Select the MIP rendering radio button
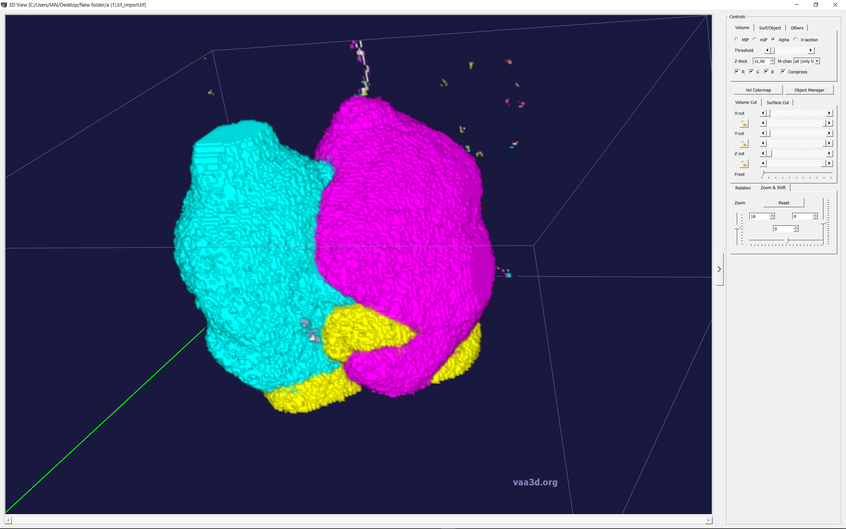Image resolution: width=846 pixels, height=529 pixels. pyautogui.click(x=737, y=40)
